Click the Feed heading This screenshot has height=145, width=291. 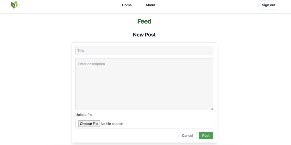[x=144, y=21]
